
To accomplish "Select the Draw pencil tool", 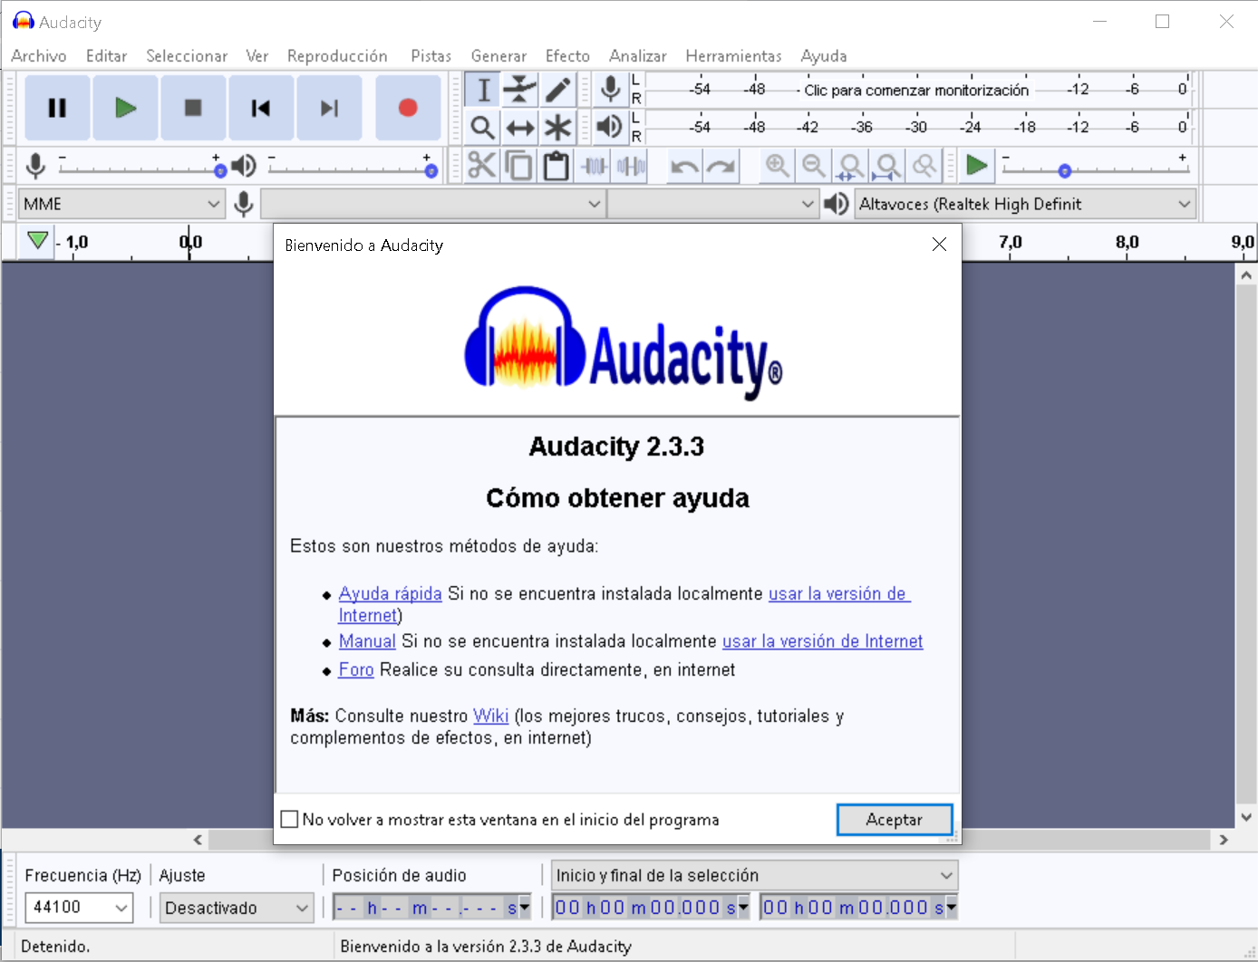I will 556,90.
